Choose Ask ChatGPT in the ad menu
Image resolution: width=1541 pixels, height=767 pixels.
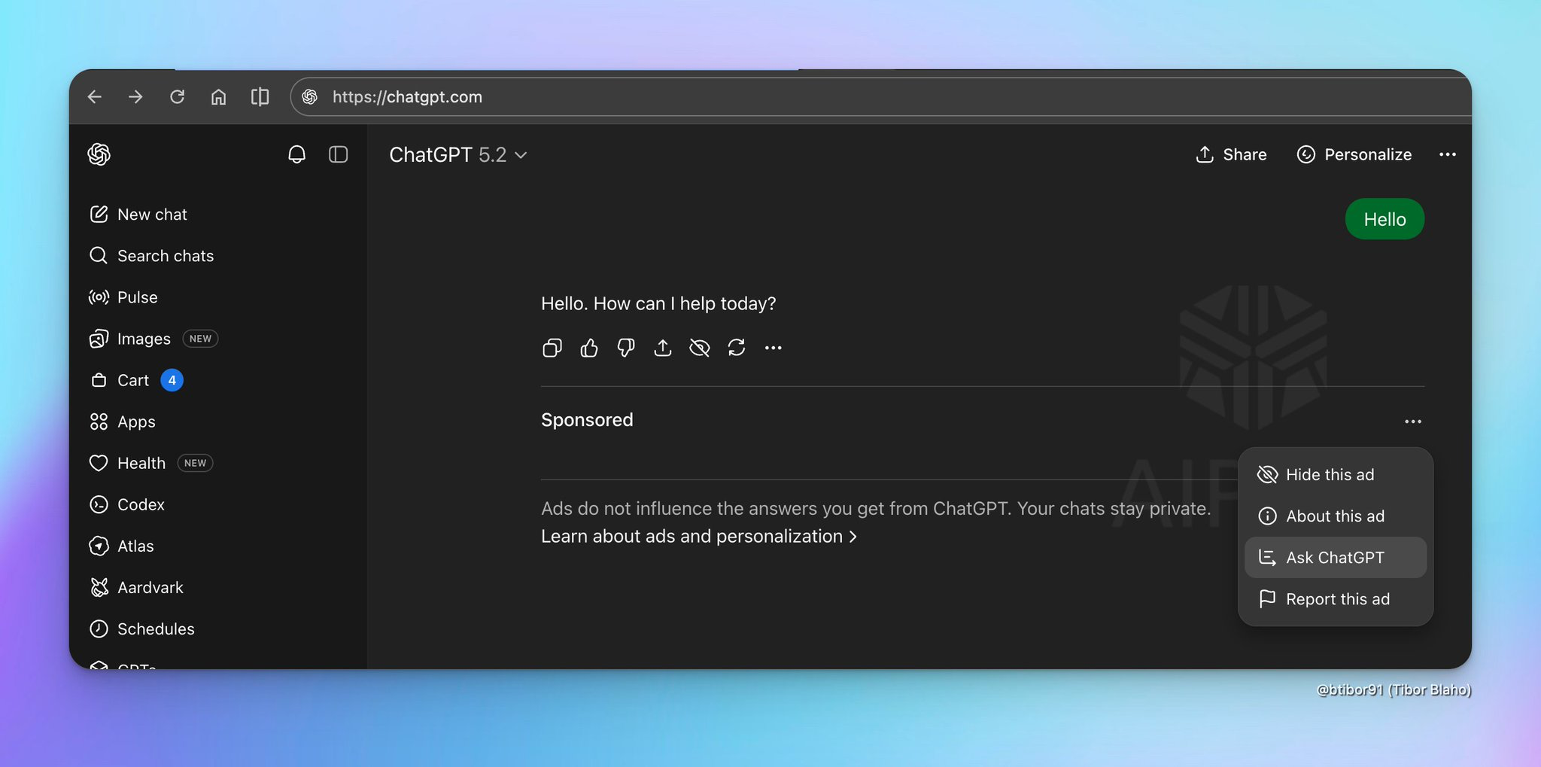tap(1336, 558)
